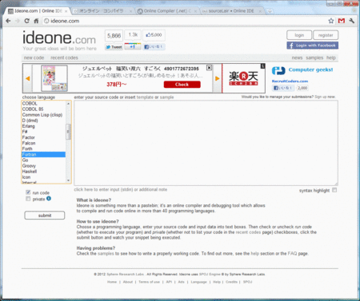Viewport: 360px width, 301px height.
Task: Click the Computer geeks! ad link
Action: click(x=310, y=69)
